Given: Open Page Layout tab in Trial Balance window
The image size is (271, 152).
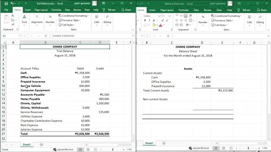Looking at the screenshot, I should (x=41, y=10).
